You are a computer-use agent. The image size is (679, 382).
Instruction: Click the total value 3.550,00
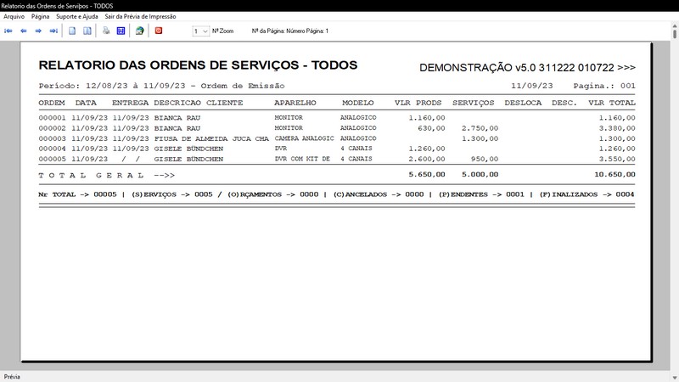click(x=617, y=159)
